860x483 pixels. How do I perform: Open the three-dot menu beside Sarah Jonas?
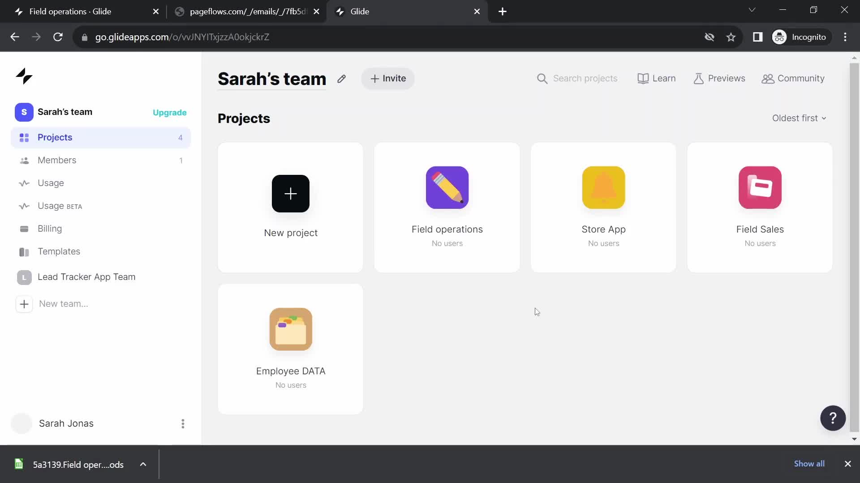click(x=183, y=424)
